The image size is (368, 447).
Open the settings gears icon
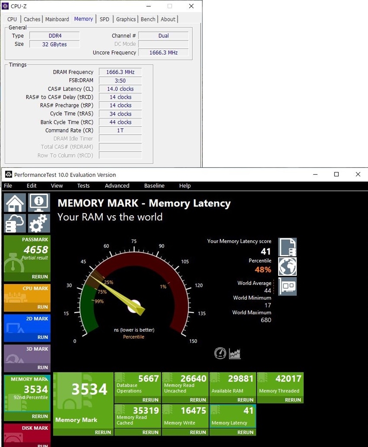pos(39,223)
